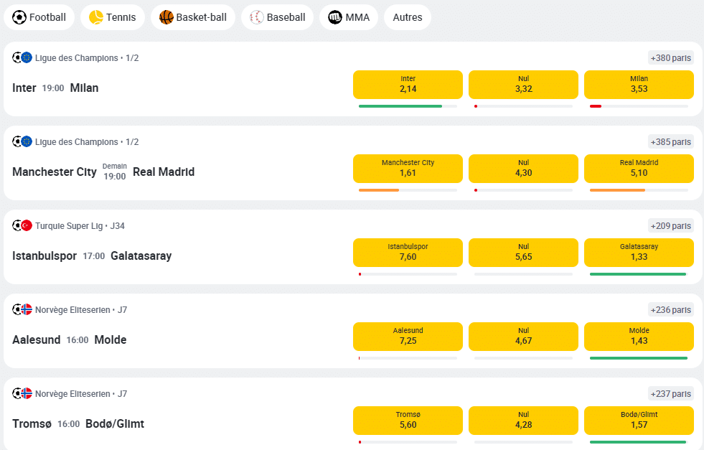Click Turquie Super Lig J34 label
The width and height of the screenshot is (704, 450).
tap(80, 226)
